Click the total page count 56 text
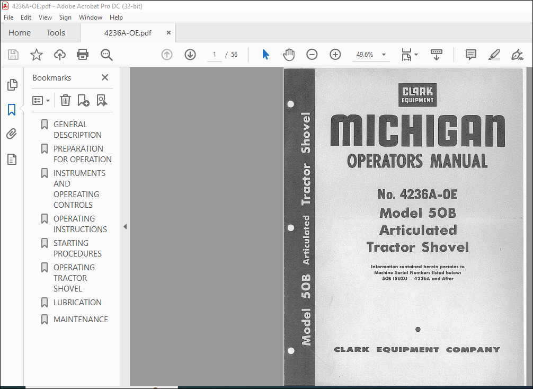533x389 pixels. point(234,55)
